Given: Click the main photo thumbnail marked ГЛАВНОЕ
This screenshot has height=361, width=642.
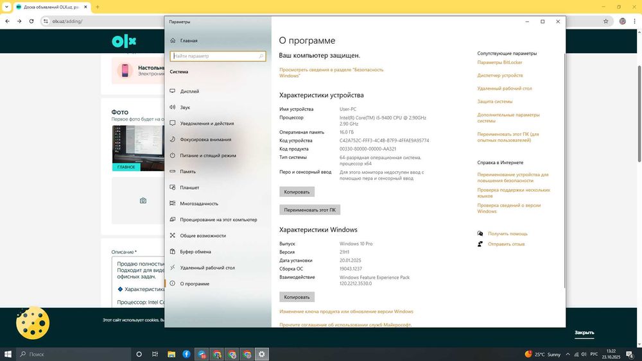Looking at the screenshot, I should click(x=138, y=148).
